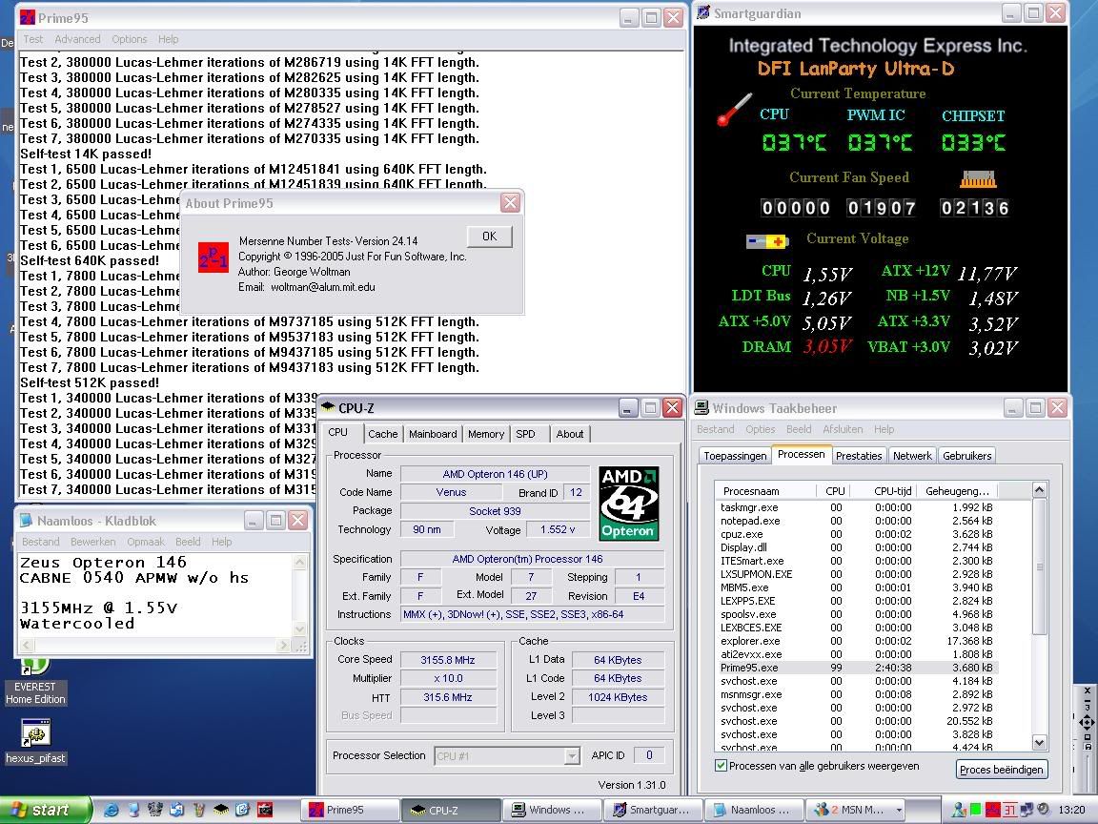Click OK in the About Prime95 dialog

pos(490,237)
